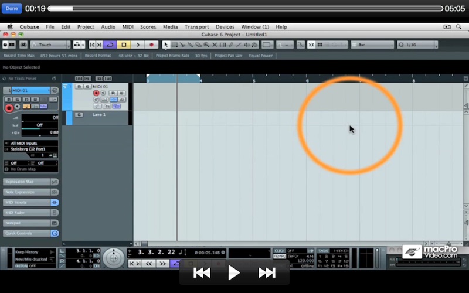
Task: Select the Range Selection tool
Action: coord(174,45)
